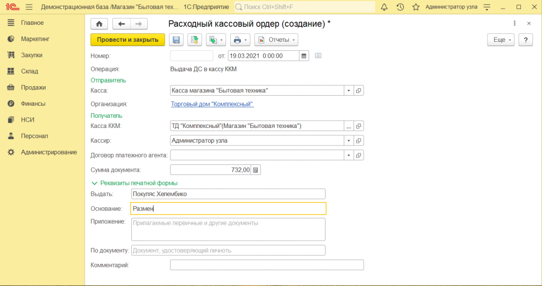This screenshot has height=286, width=542.
Task: Open the calendar date picker icon
Action: coord(304,56)
